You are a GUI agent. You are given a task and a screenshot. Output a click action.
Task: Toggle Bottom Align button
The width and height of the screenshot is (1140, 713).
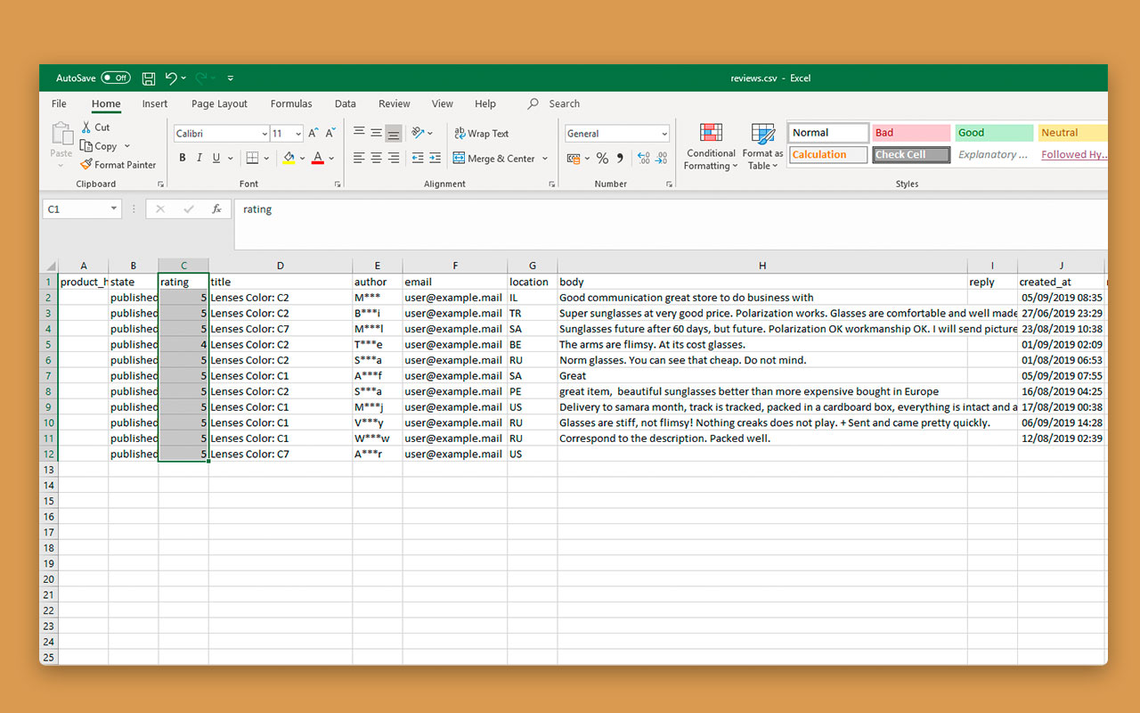(x=394, y=134)
